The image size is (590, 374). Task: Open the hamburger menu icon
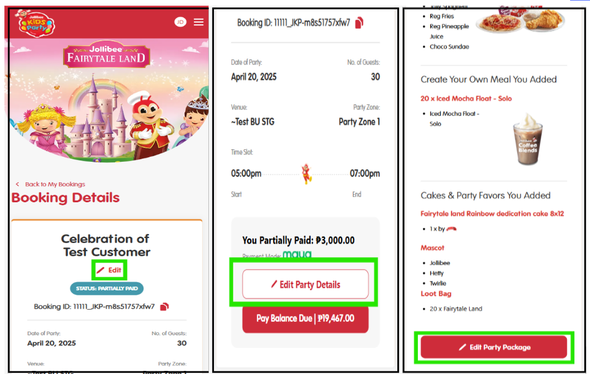click(199, 22)
